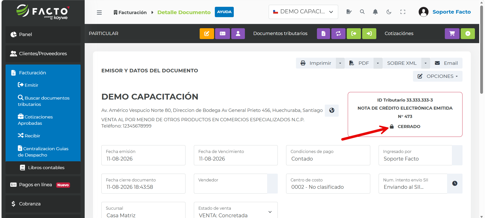This screenshot has height=218, width=485.
Task: Click the green sign-out arrow button
Action: pyautogui.click(x=354, y=34)
